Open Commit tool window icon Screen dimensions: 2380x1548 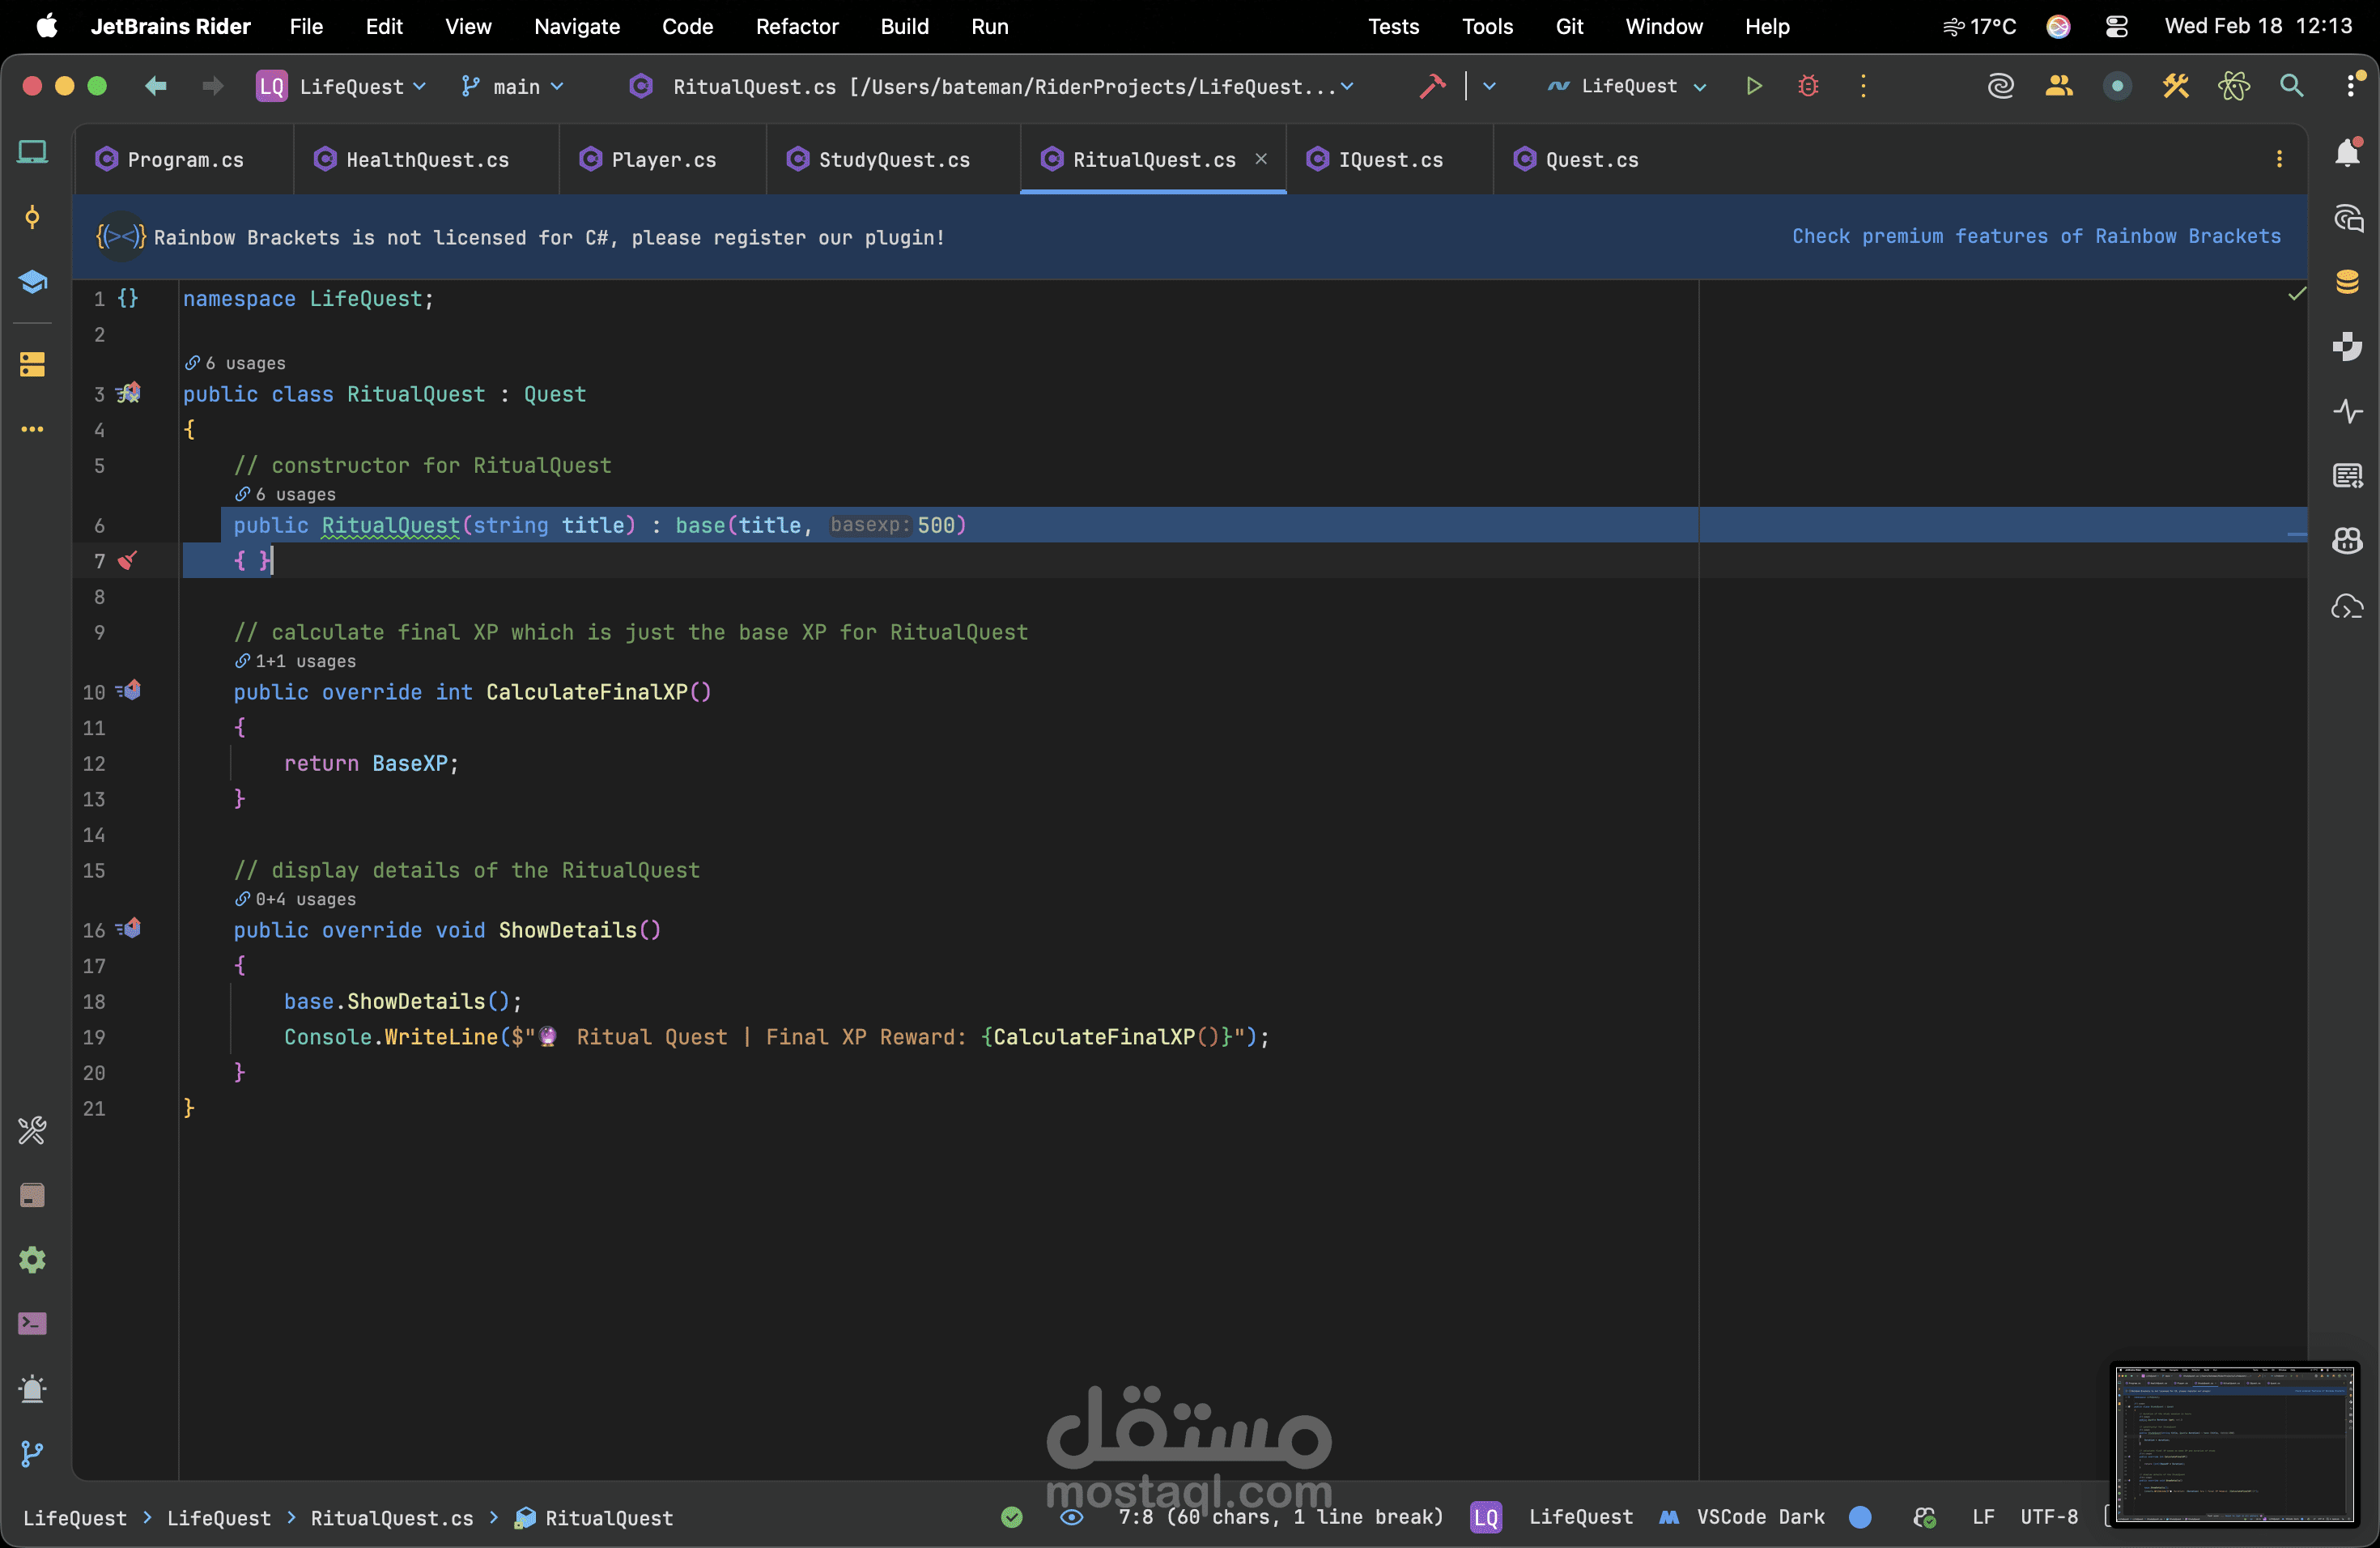(x=32, y=217)
